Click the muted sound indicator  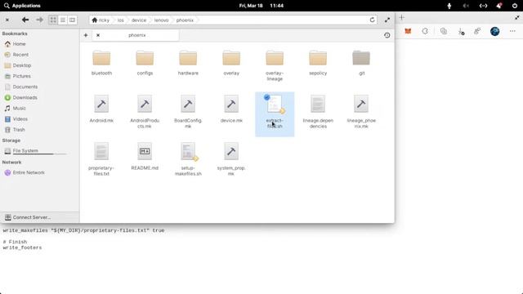(466, 6)
